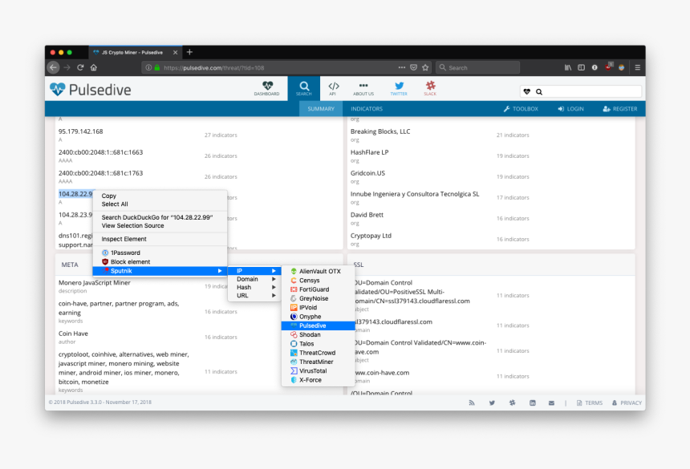Choose View Selection Source

160,225
